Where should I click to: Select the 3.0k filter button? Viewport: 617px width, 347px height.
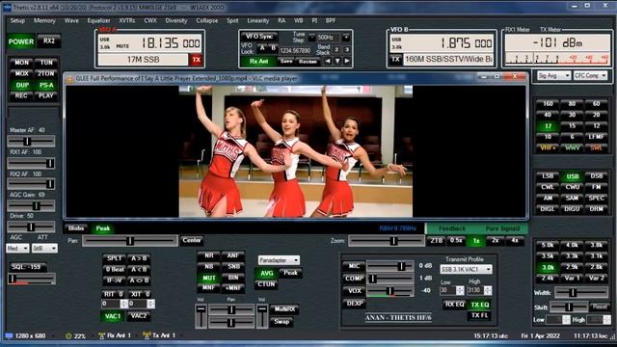tap(548, 268)
